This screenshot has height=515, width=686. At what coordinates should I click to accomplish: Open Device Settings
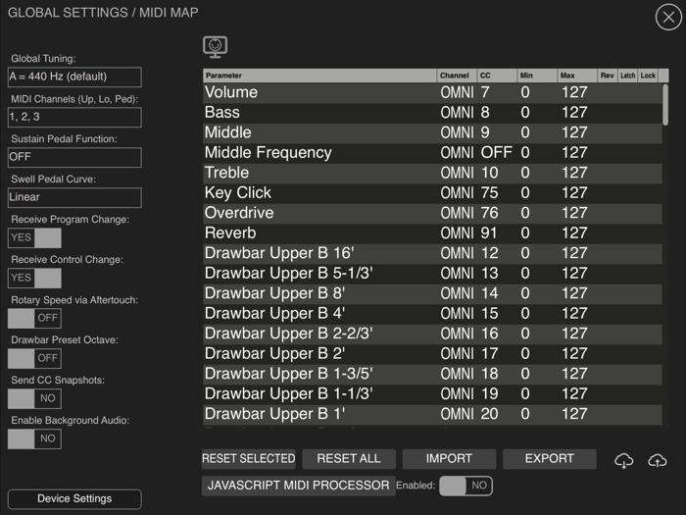point(74,498)
